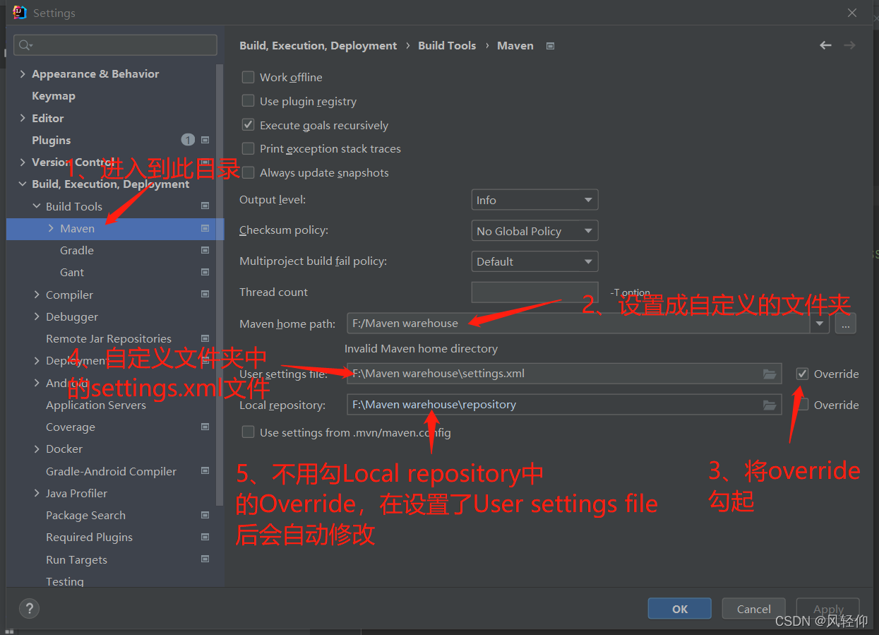The height and width of the screenshot is (635, 879).
Task: Open Application Servers settings
Action: [96, 405]
